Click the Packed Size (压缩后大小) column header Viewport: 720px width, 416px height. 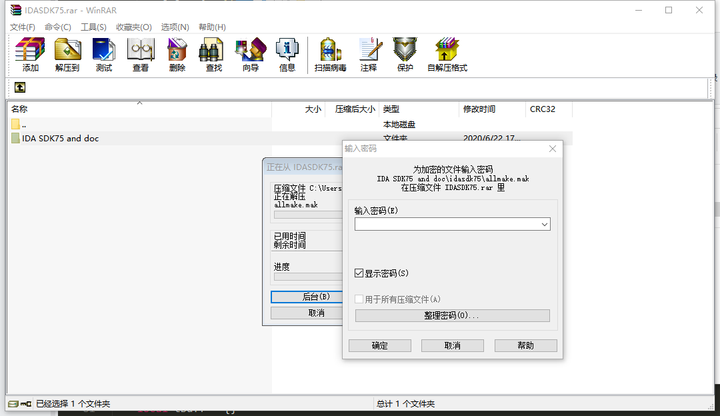point(352,109)
